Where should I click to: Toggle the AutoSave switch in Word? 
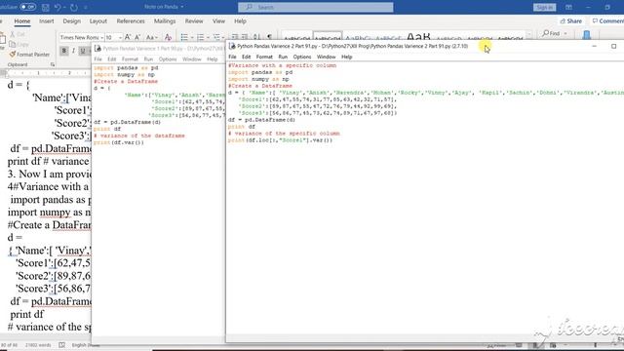point(27,7)
